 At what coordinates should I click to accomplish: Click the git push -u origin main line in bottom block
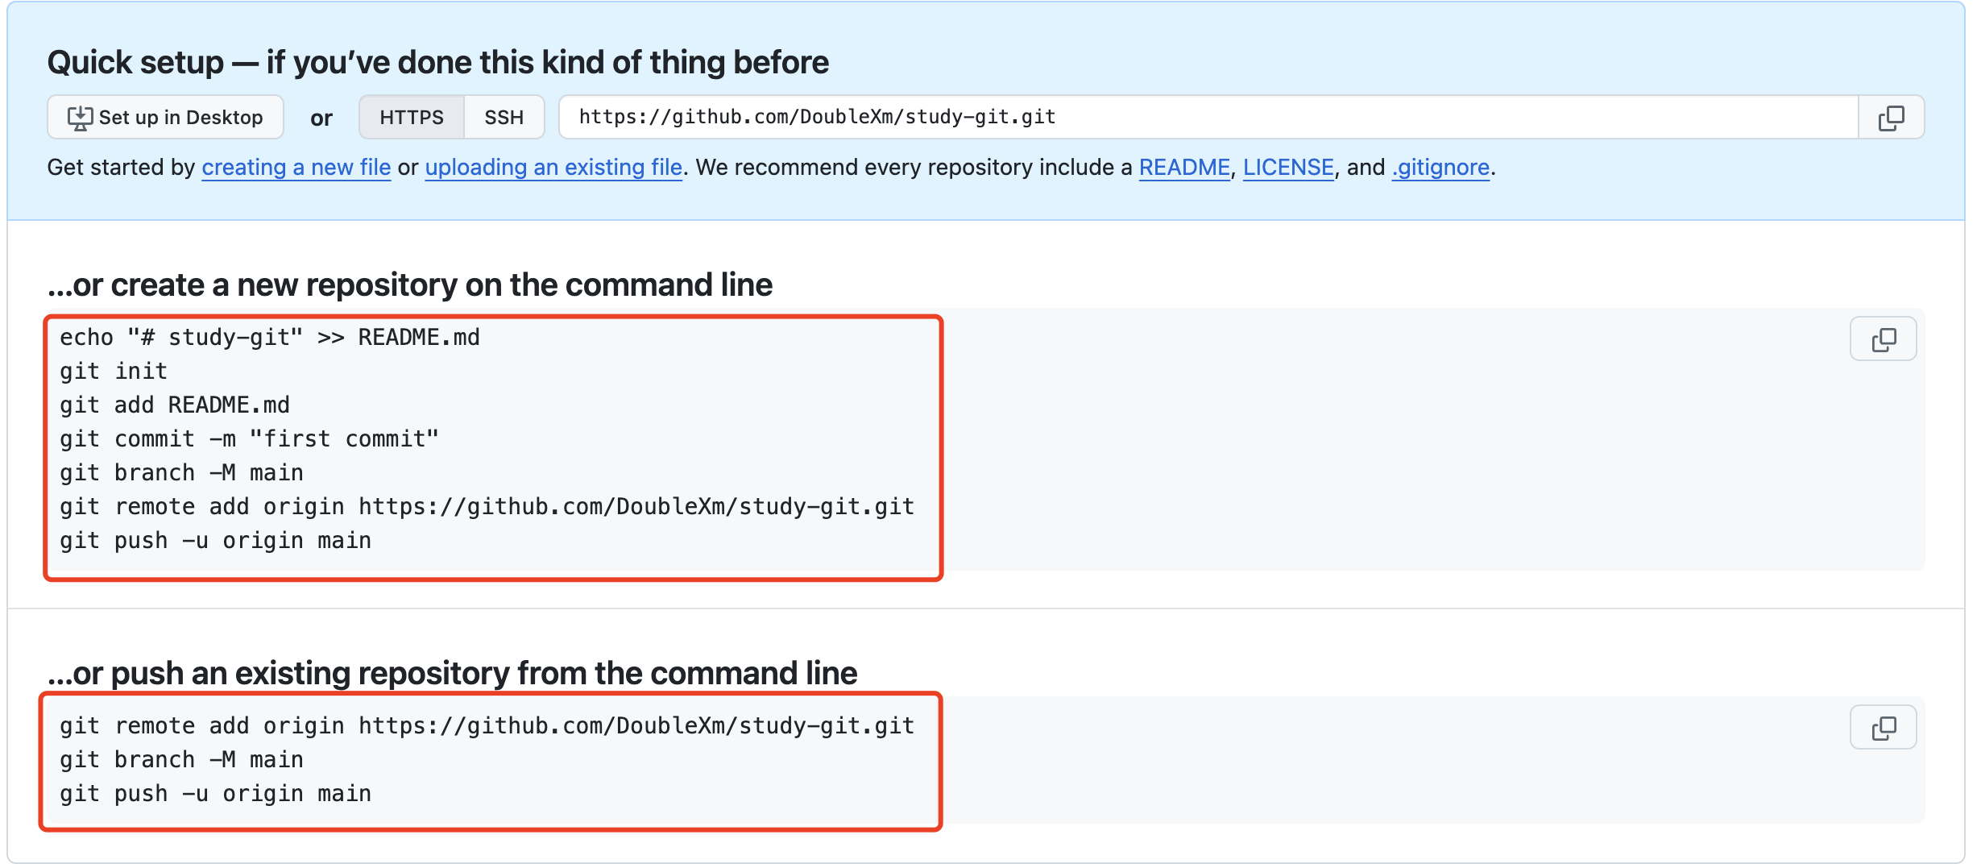click(x=215, y=794)
